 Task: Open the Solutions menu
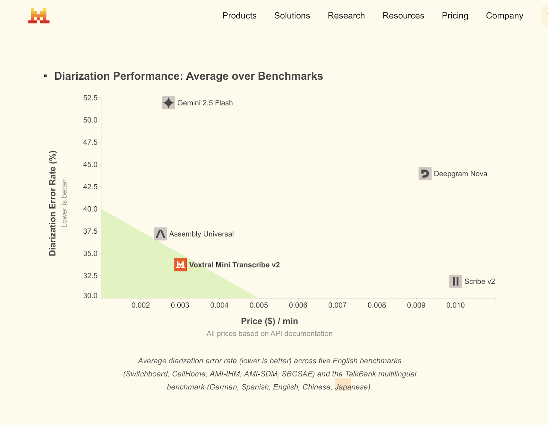292,16
